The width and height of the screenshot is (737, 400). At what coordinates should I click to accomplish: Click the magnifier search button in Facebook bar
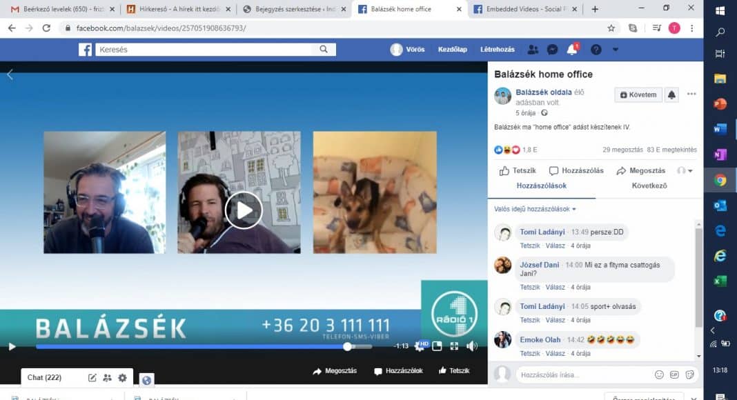point(324,49)
